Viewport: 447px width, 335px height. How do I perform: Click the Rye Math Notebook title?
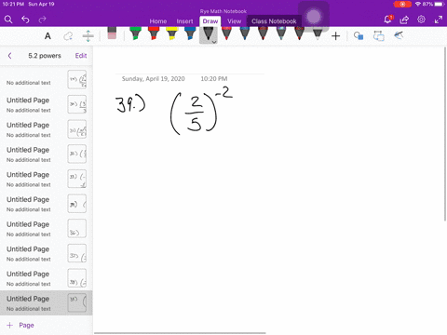pyautogui.click(x=223, y=11)
